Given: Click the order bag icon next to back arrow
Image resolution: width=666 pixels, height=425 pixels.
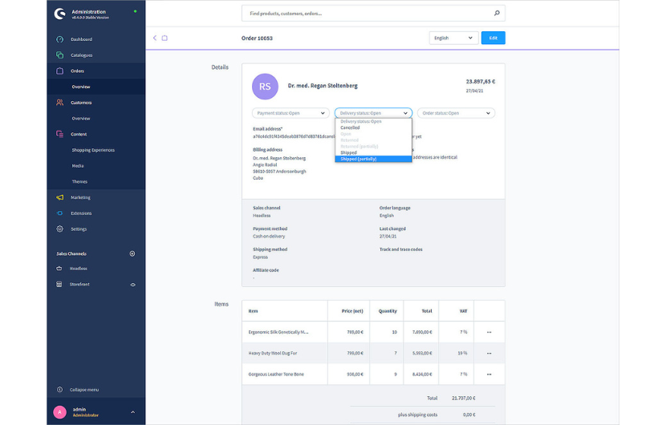Looking at the screenshot, I should coord(164,38).
